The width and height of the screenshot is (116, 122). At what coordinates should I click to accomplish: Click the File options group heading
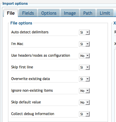click(21, 23)
